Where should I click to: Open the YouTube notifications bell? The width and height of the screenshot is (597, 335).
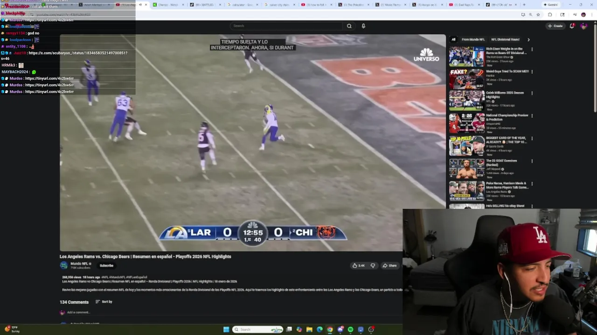[572, 26]
